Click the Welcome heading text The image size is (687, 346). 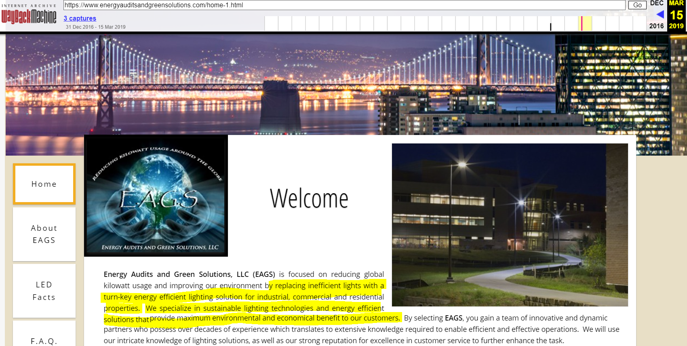309,199
